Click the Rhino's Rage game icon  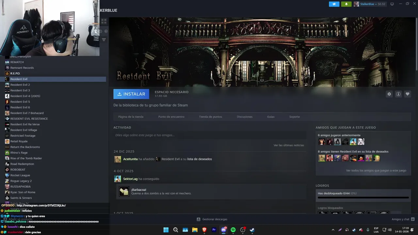coord(7,152)
